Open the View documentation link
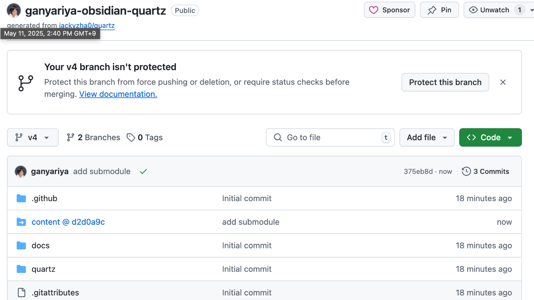This screenshot has width=534, height=300. pos(118,94)
